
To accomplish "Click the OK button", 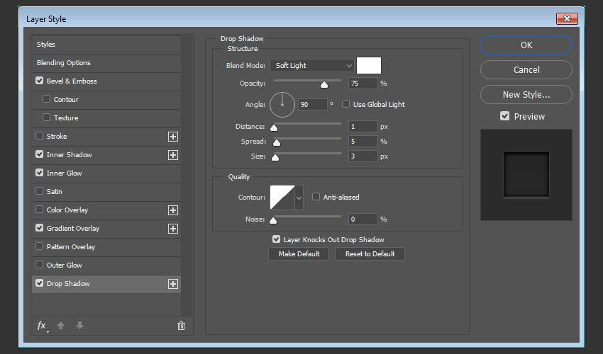I will coord(526,45).
